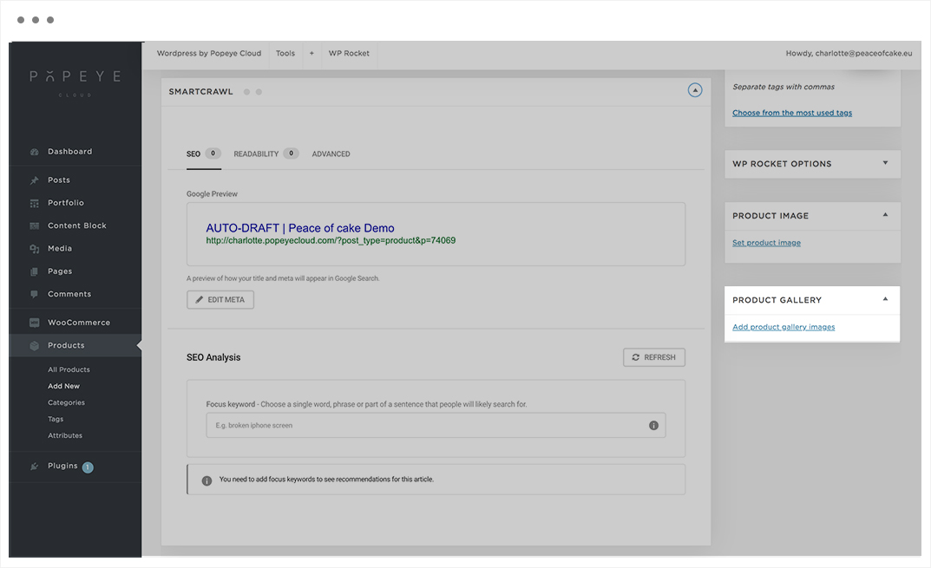Click the Content Block icon
The width and height of the screenshot is (931, 568).
pos(35,226)
